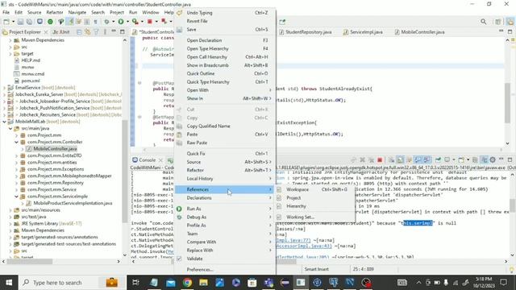Open the Navigate menu in the menu bar
The width and height of the screenshot is (516, 290).
click(77, 12)
